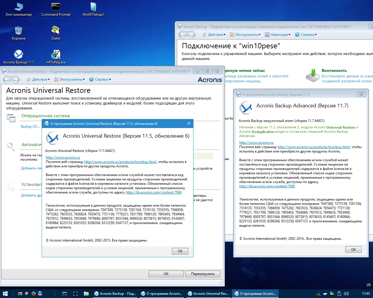Viewport: 373px width, 298px height.
Task: Click the floppy disk save icon in the taskbar
Action: coord(40,294)
